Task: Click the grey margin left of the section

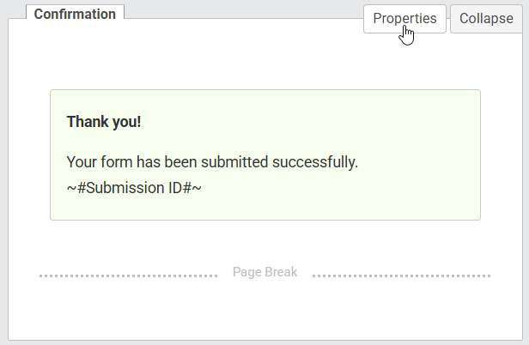Action: point(3,179)
